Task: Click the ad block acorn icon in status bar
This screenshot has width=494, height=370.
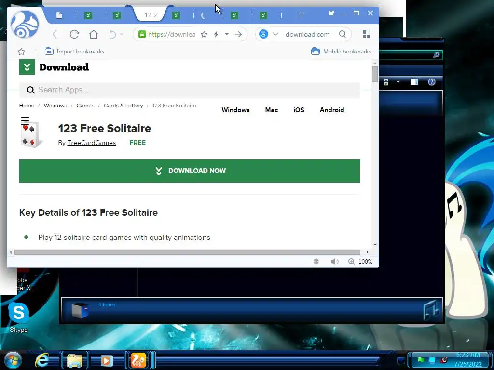Action: click(x=316, y=262)
